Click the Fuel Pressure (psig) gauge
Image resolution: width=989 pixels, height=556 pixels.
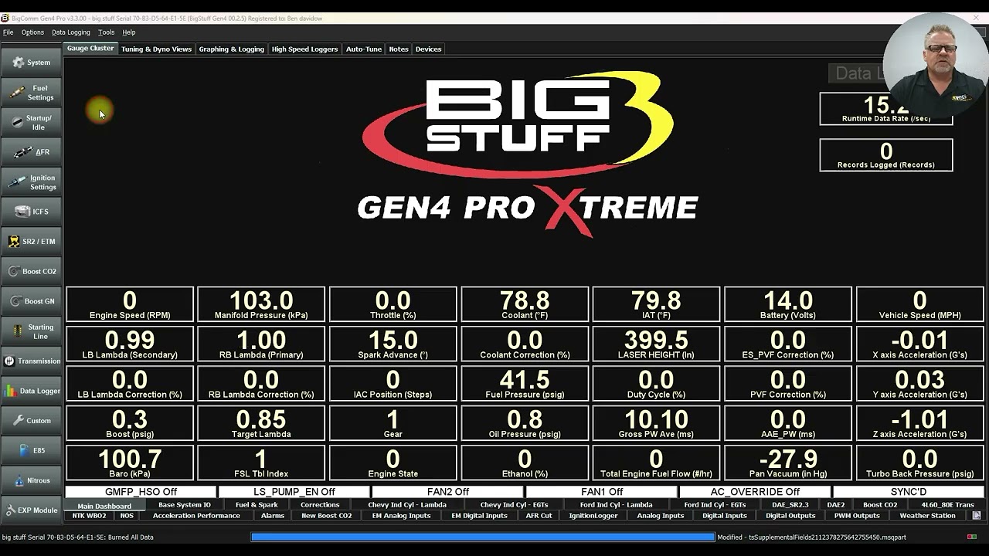click(525, 384)
